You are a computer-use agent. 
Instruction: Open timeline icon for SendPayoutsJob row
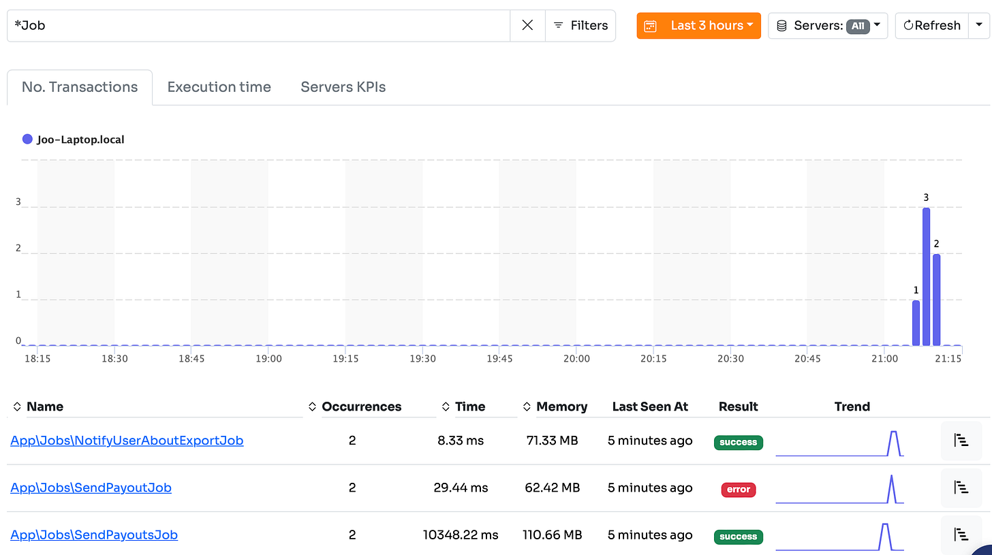(961, 535)
